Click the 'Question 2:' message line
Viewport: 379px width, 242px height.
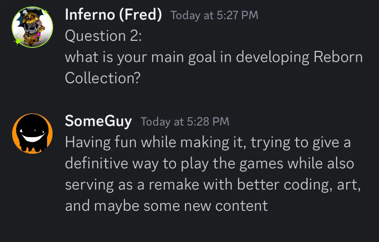103,36
